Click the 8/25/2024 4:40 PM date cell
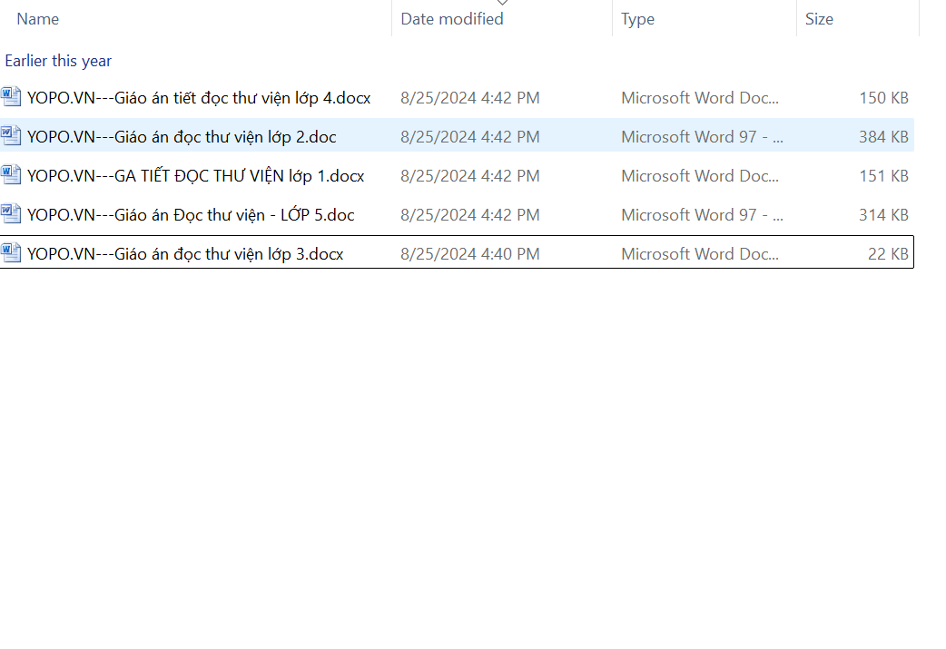The image size is (946, 649). [469, 254]
